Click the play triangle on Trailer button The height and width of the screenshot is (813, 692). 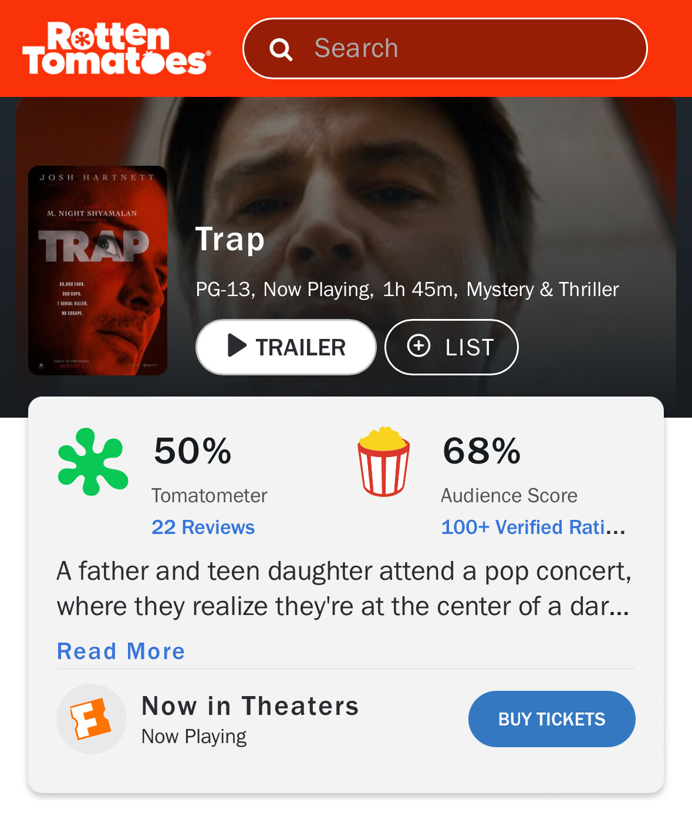237,346
